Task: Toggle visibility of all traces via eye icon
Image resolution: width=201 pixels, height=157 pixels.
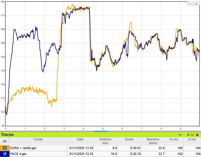Action: pyautogui.click(x=4, y=141)
